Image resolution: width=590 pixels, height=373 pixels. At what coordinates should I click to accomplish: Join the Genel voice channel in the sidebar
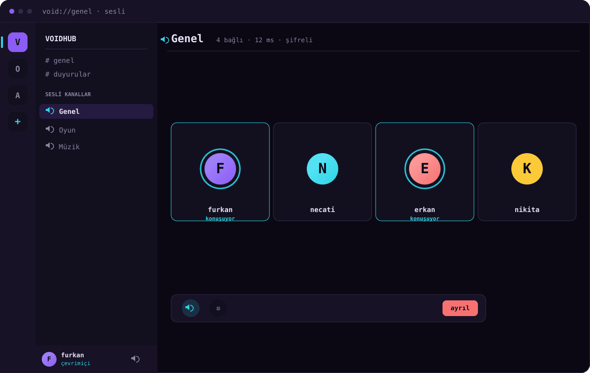[x=96, y=111]
